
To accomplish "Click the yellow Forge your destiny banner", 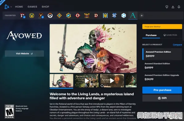I will point(162,27).
